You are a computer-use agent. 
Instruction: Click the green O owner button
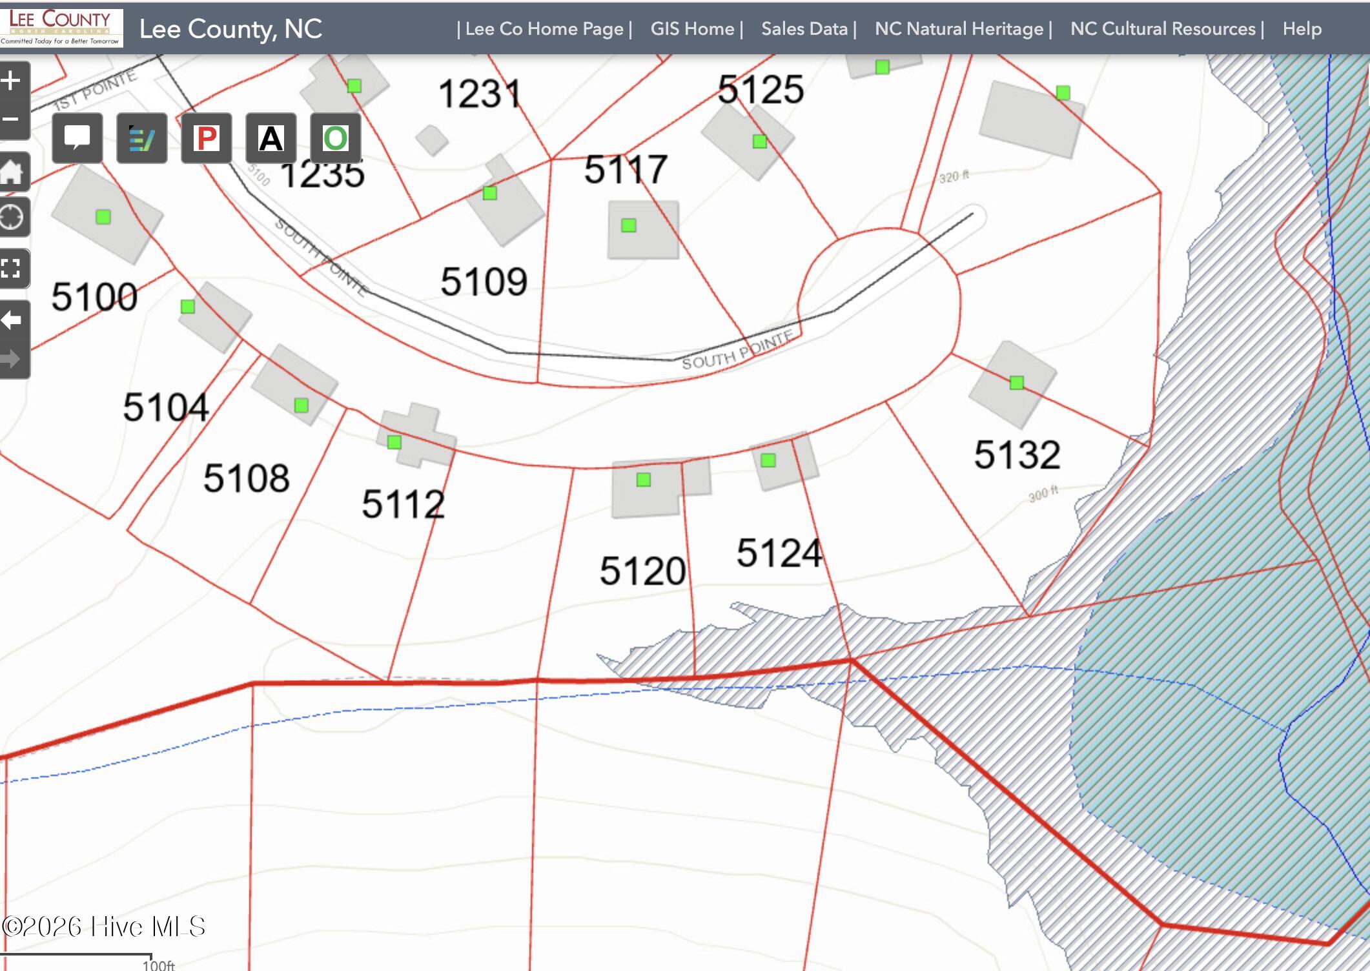coord(336,138)
